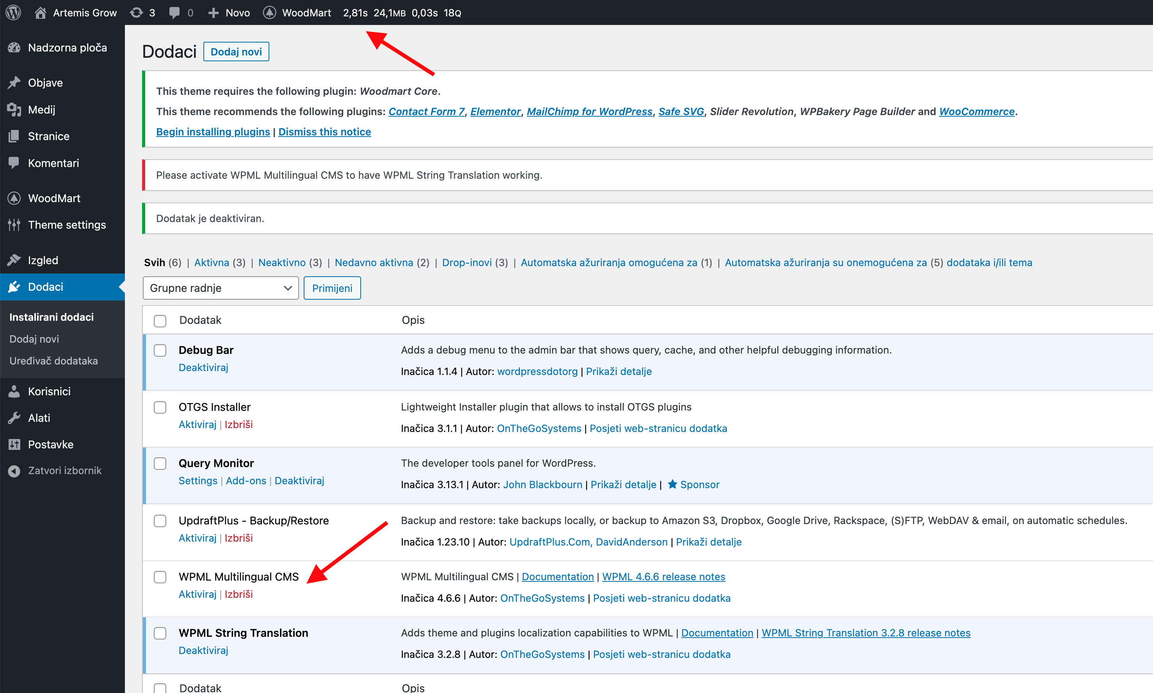Viewport: 1153px width, 693px height.
Task: Open Safe SVG link in notice
Action: [681, 112]
